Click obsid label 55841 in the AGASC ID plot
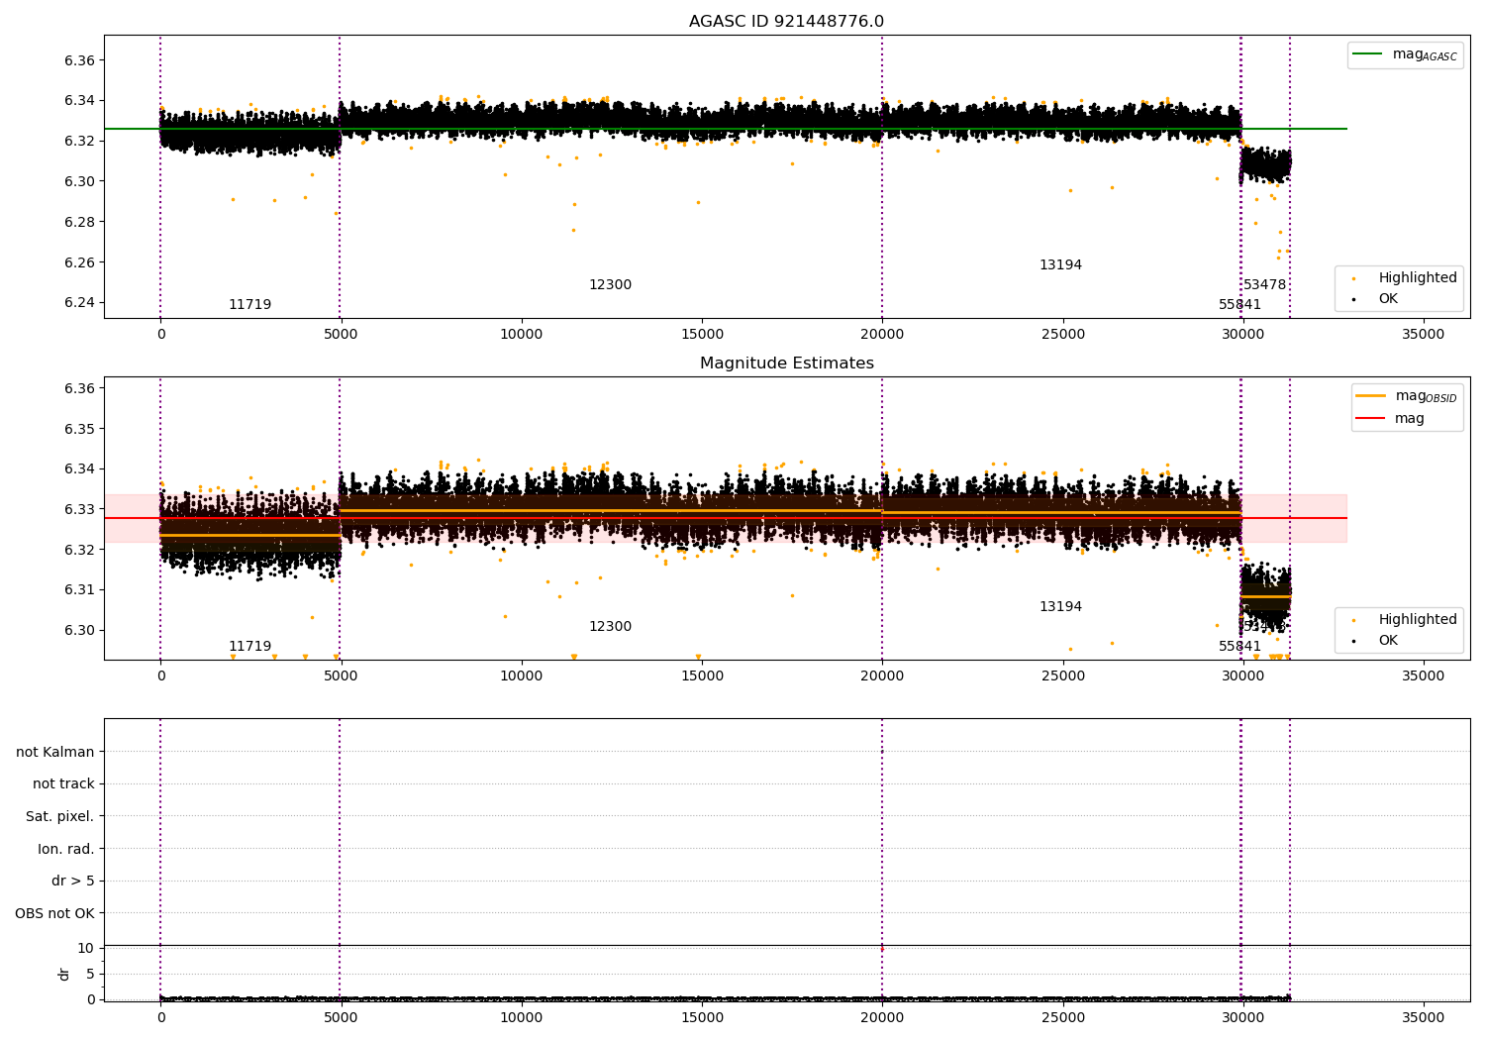This screenshot has height=1040, width=1485. point(1239,305)
